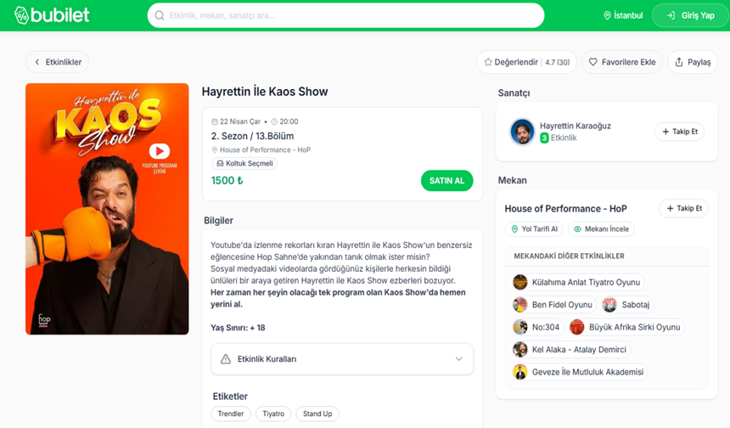Open Geveze İle Mutluluk Akademisi event

pos(580,372)
